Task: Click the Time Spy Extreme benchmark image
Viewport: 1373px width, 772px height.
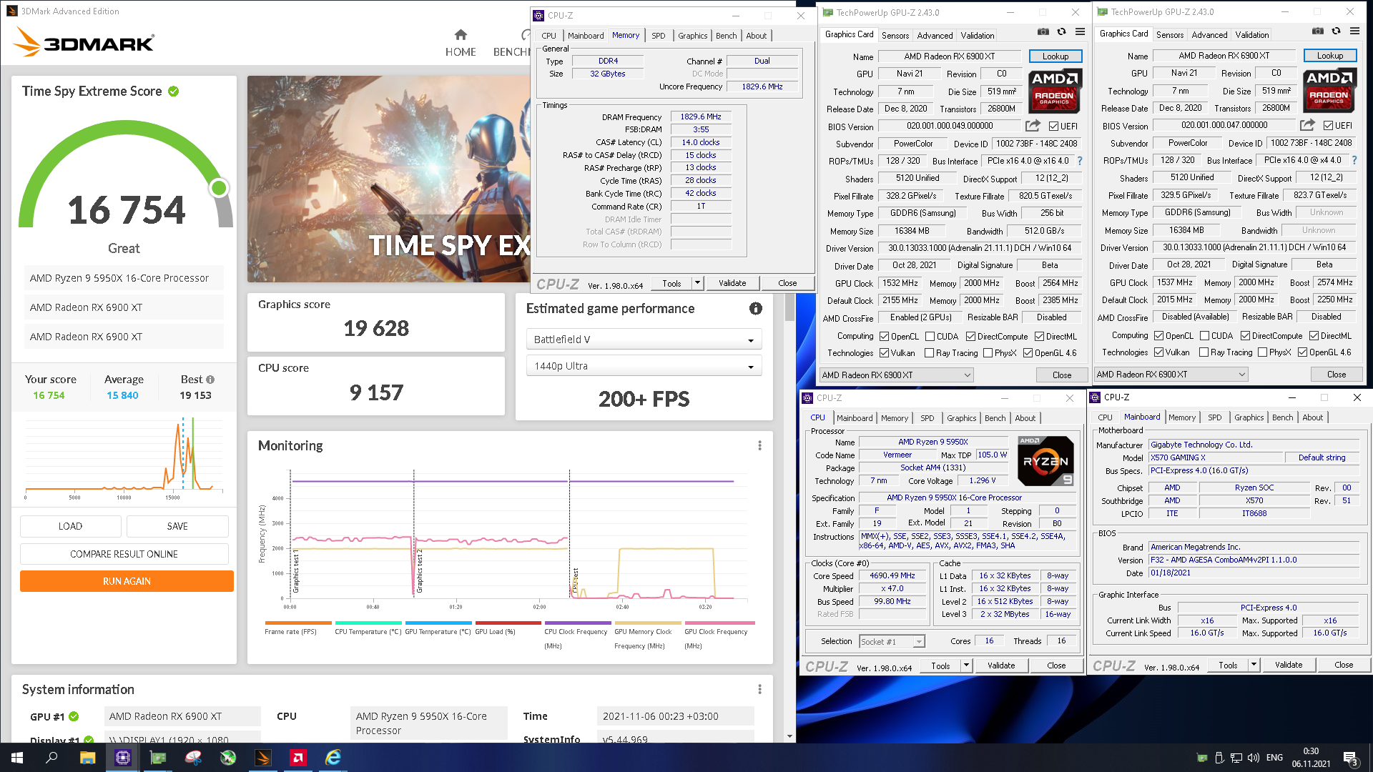Action: click(x=388, y=179)
